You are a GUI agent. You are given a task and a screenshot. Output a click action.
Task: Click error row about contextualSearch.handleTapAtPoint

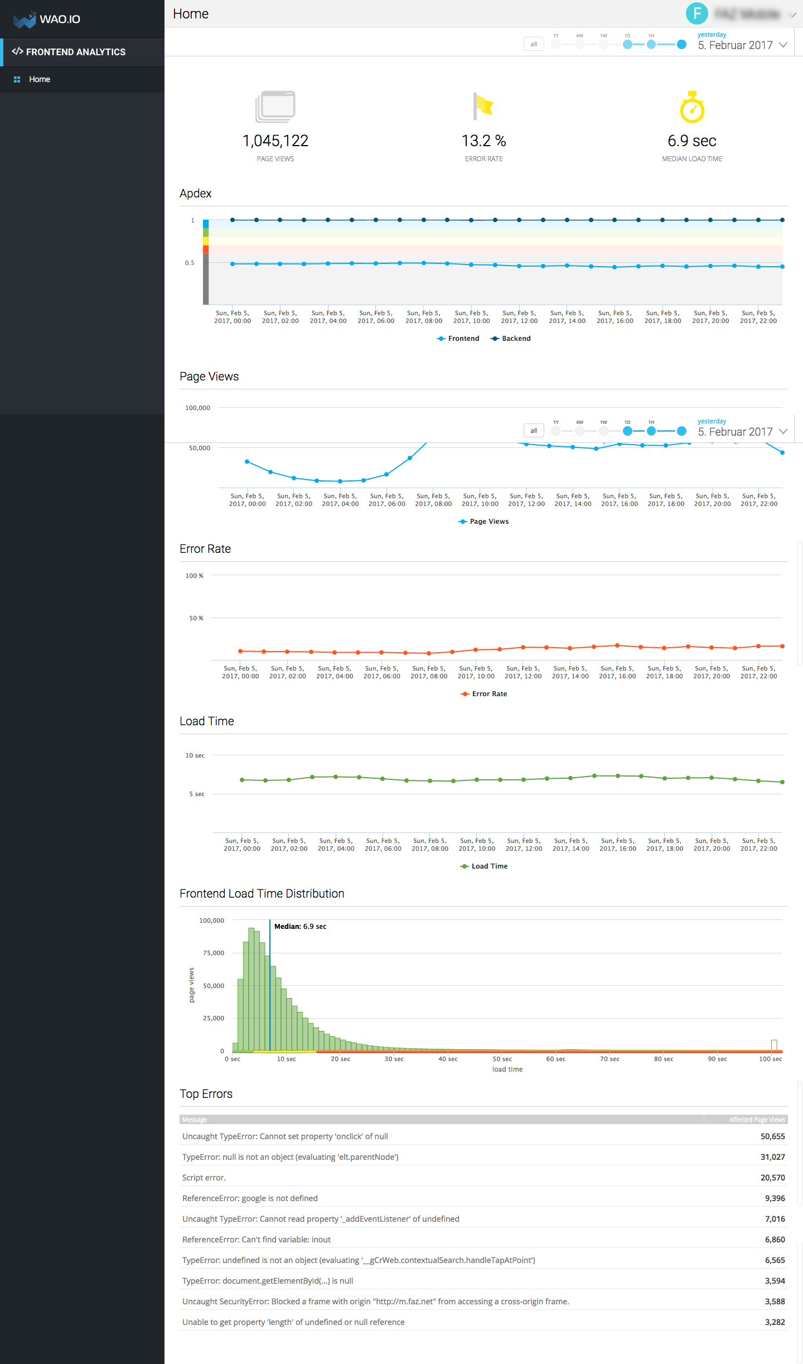point(483,1260)
